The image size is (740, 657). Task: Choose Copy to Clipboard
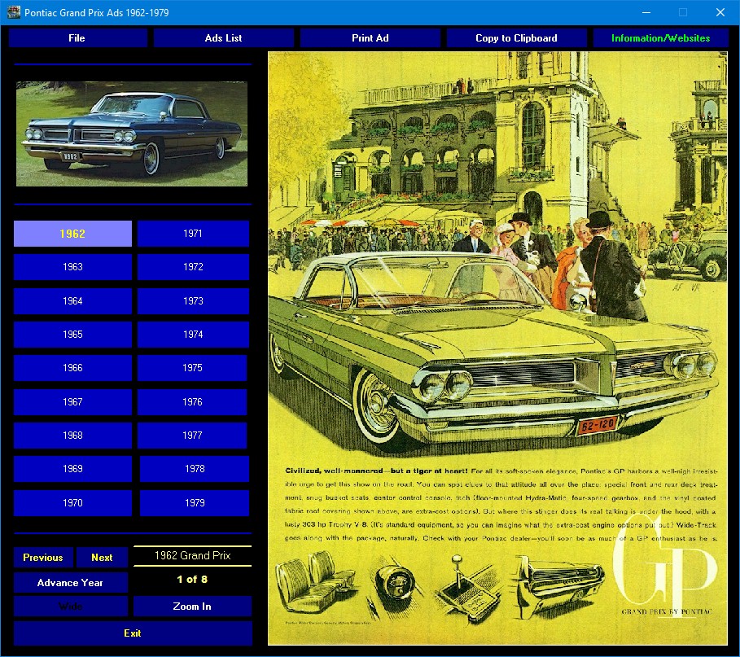(516, 38)
